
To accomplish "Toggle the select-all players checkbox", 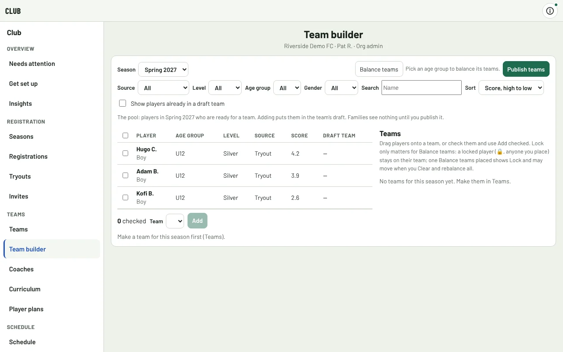I will [x=125, y=136].
